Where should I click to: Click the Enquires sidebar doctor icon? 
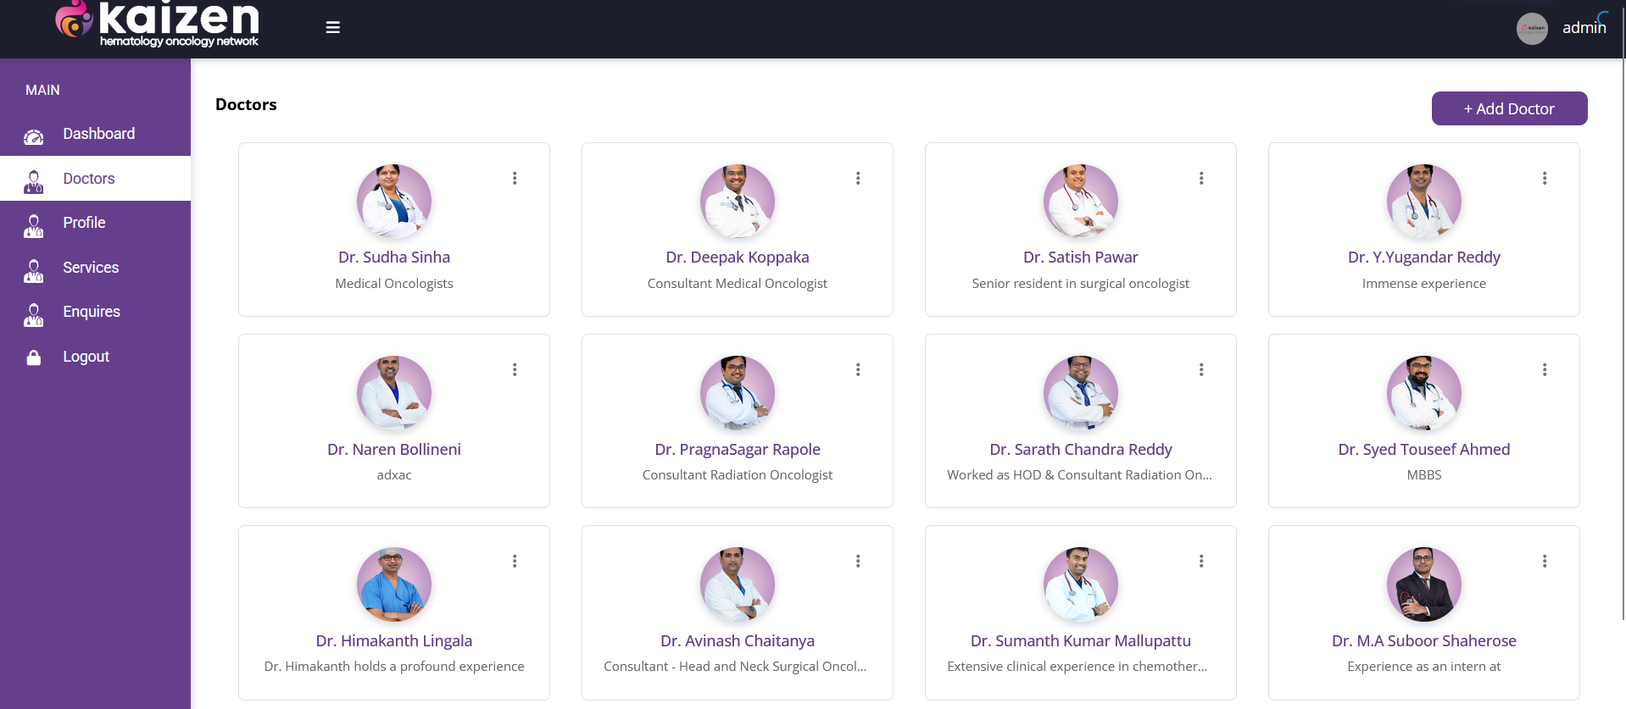(x=34, y=313)
